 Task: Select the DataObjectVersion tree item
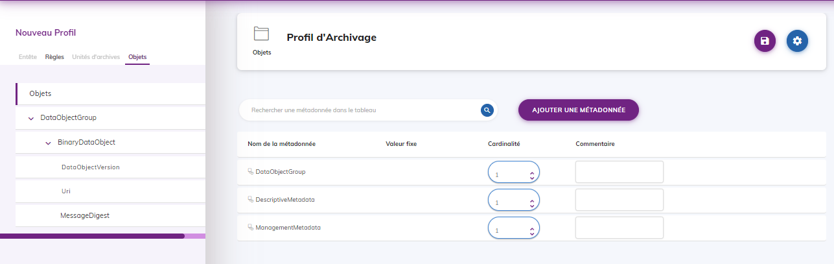[90, 167]
